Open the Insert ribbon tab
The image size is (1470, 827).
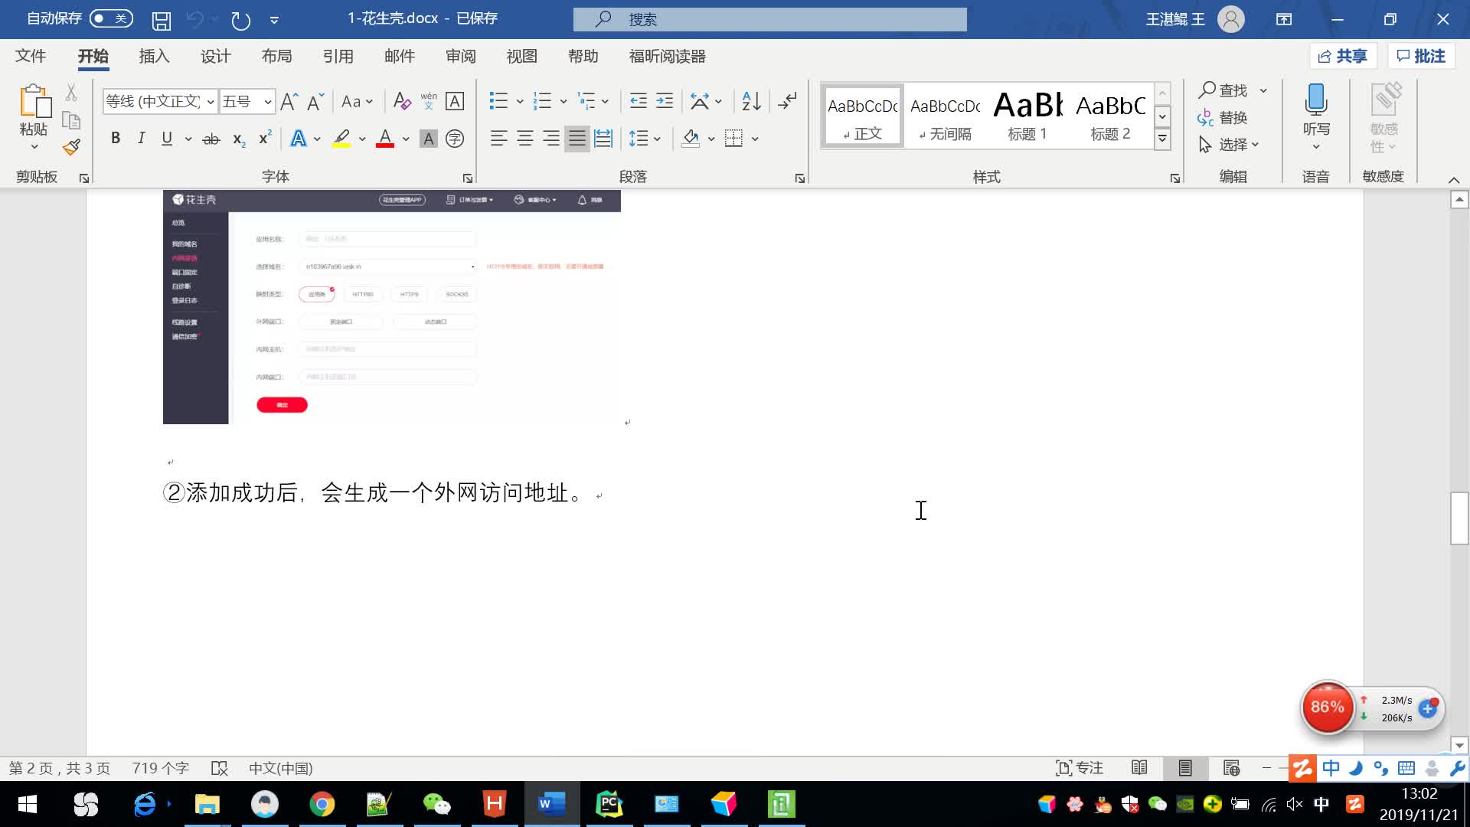[x=154, y=56]
